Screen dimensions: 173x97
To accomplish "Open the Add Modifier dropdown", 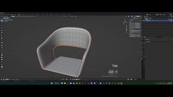I will [x=159, y=42].
